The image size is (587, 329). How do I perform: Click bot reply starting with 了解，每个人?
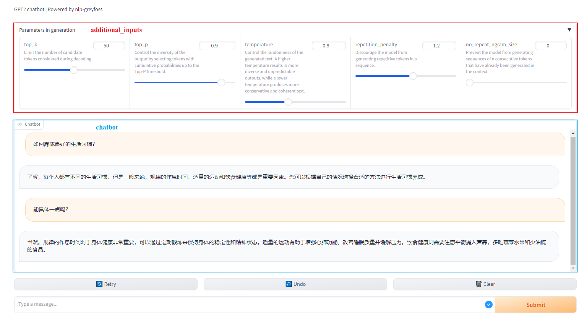289,177
